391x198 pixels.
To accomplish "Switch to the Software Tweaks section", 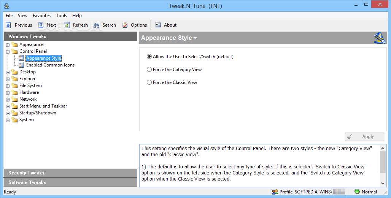I will [70, 182].
